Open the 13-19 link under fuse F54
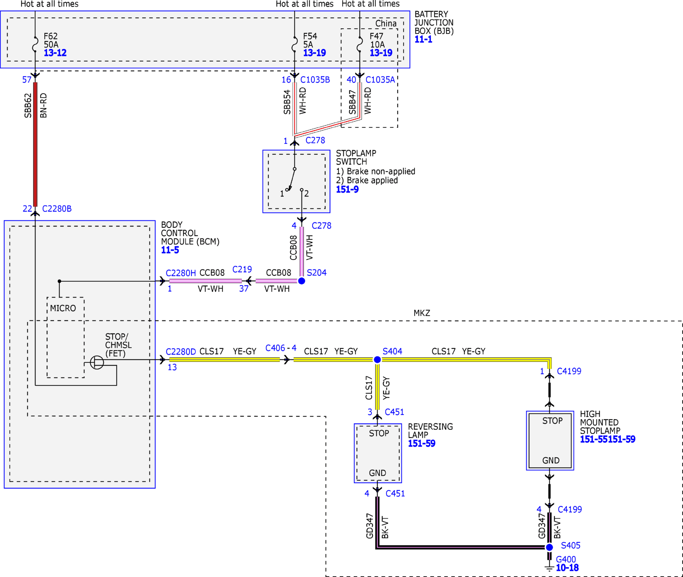This screenshot has height=577, width=683. point(315,53)
